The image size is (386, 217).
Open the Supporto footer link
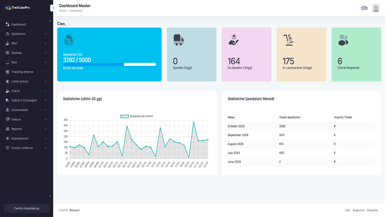click(x=359, y=210)
